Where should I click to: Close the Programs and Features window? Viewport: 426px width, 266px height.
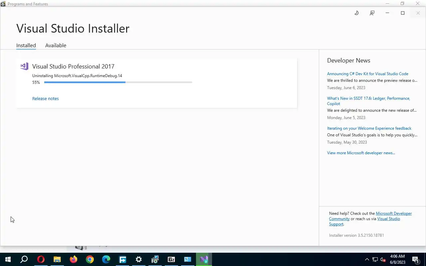click(418, 4)
